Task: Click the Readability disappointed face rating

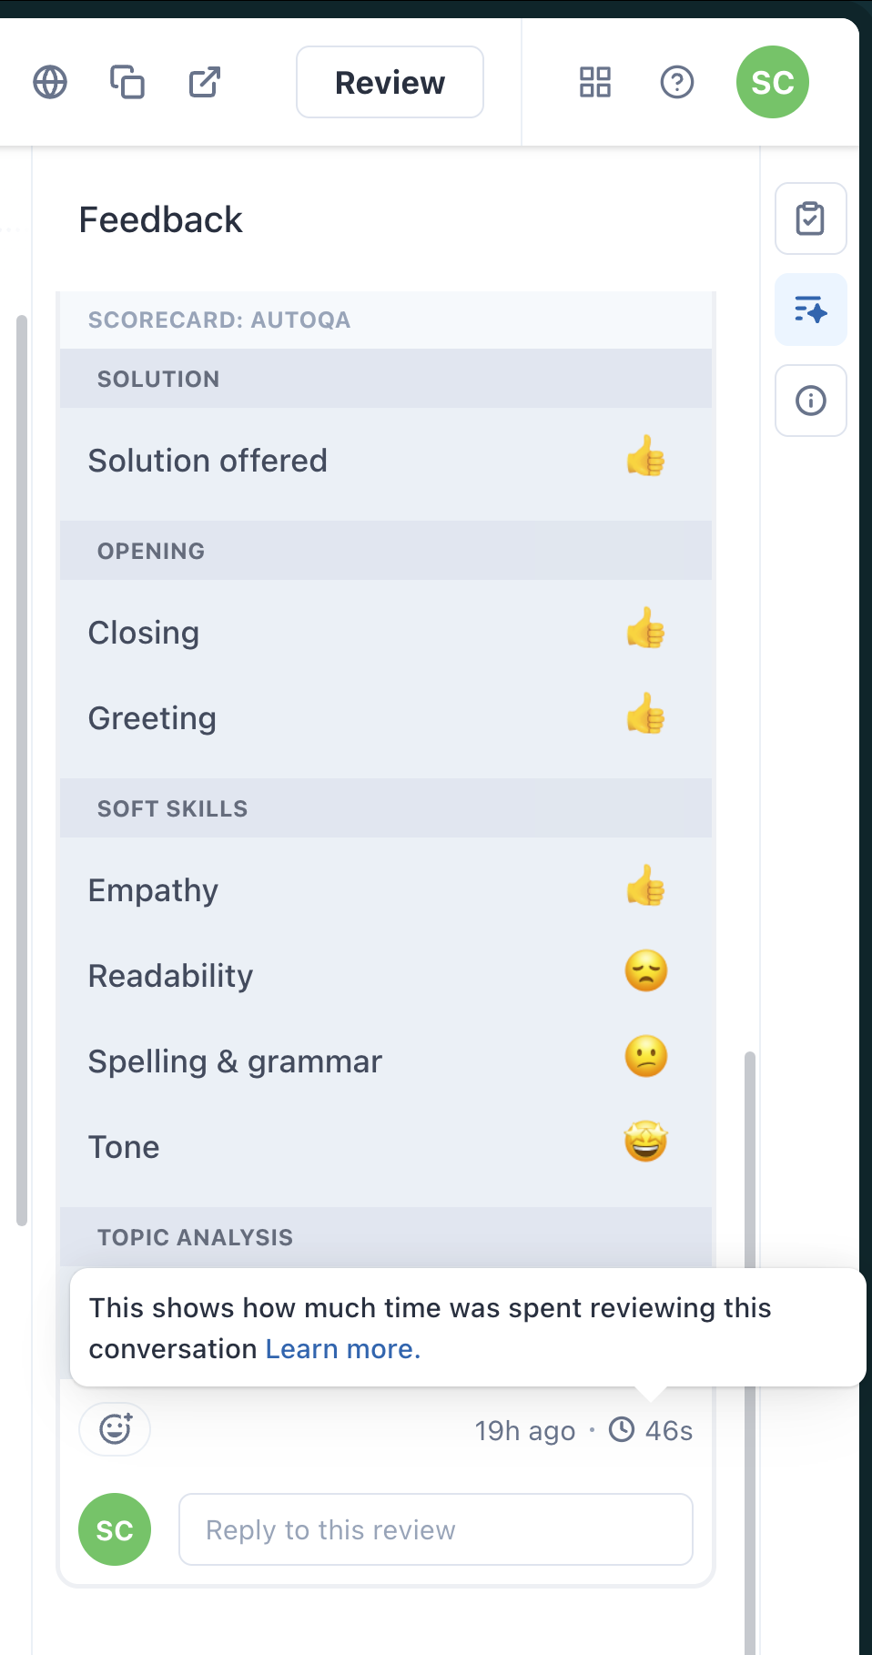Action: pyautogui.click(x=645, y=971)
